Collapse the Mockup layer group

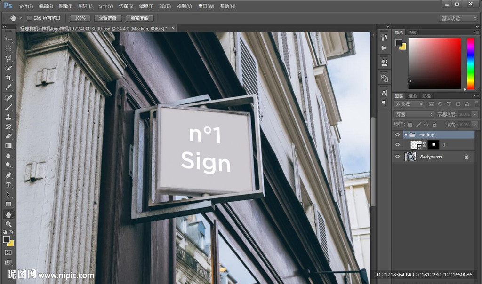pyautogui.click(x=406, y=135)
